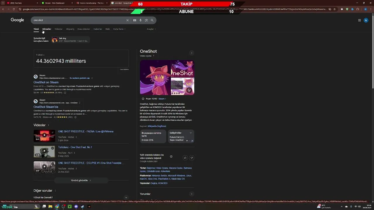
Task: Click the Geri bildirim link
Action: [124, 69]
